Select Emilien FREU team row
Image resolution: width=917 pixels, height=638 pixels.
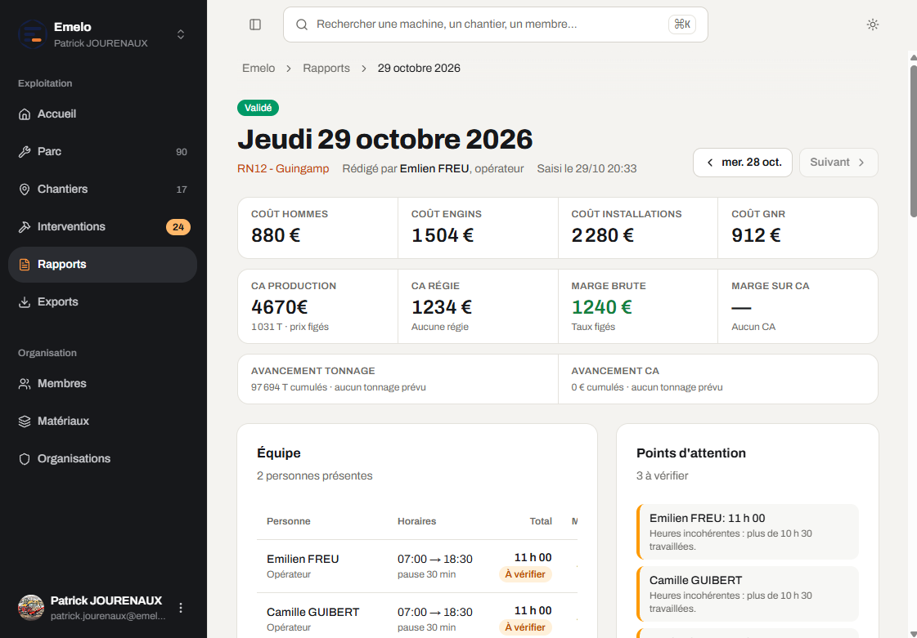pos(417,566)
